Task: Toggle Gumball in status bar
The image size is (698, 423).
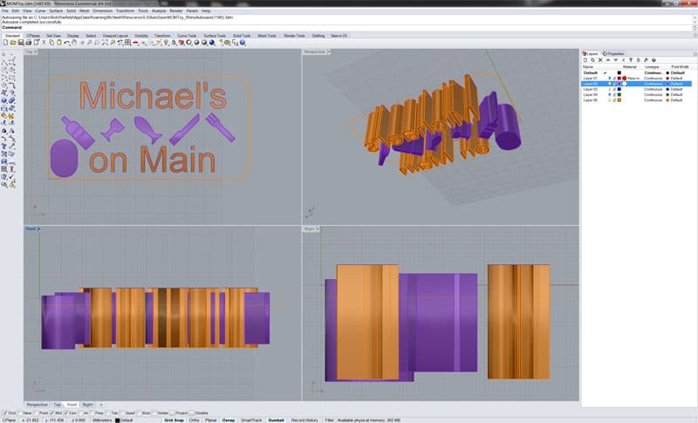Action: [276, 420]
